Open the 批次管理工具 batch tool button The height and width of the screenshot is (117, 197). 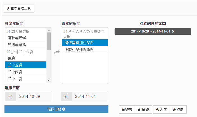[19, 8]
